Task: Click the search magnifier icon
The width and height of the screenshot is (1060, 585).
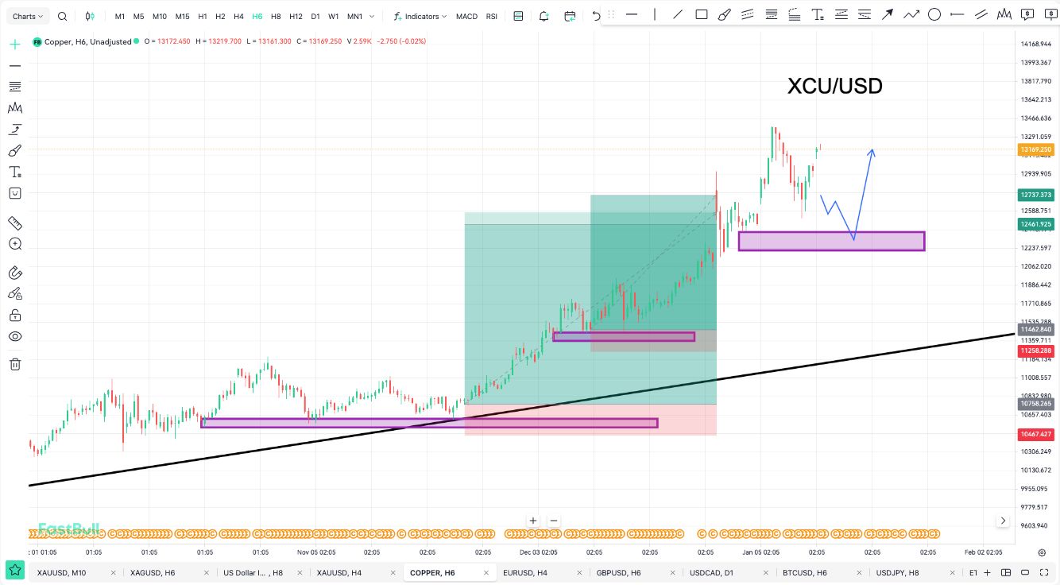Action: point(63,16)
